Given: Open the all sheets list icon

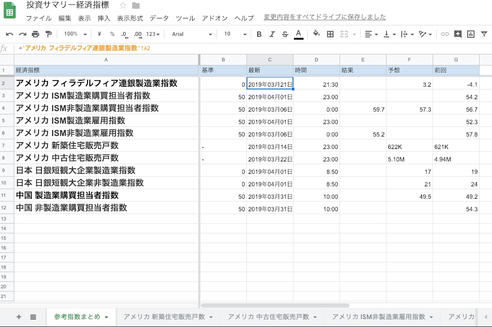Looking at the screenshot, I should (x=33, y=317).
